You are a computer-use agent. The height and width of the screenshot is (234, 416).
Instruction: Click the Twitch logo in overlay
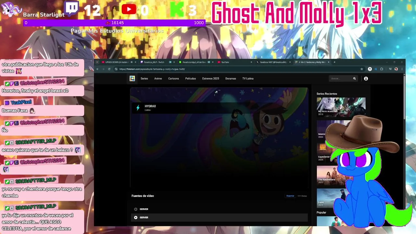[72, 9]
